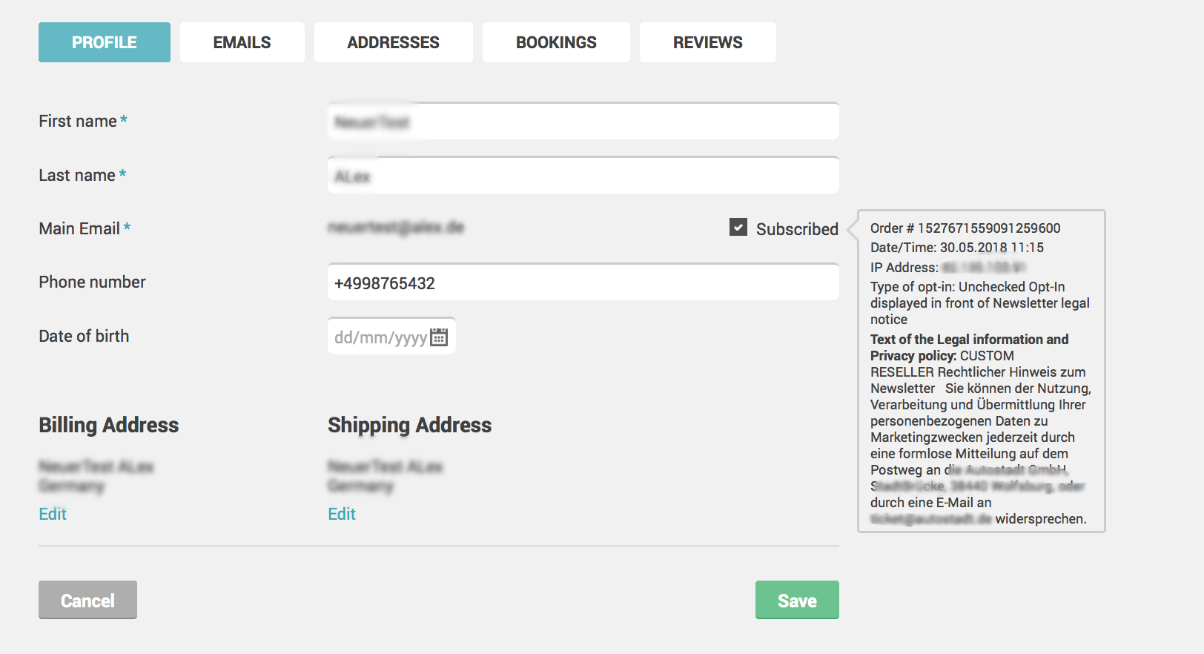The height and width of the screenshot is (654, 1204).
Task: Select the Reviews tab
Action: pyautogui.click(x=707, y=42)
